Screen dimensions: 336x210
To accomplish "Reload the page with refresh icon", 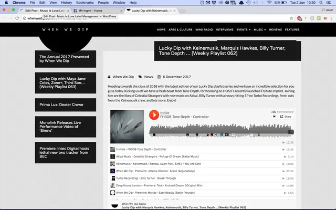I will coord(17,18).
